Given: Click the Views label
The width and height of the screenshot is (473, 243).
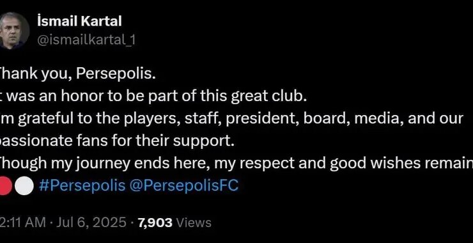Looking at the screenshot, I should (194, 223).
